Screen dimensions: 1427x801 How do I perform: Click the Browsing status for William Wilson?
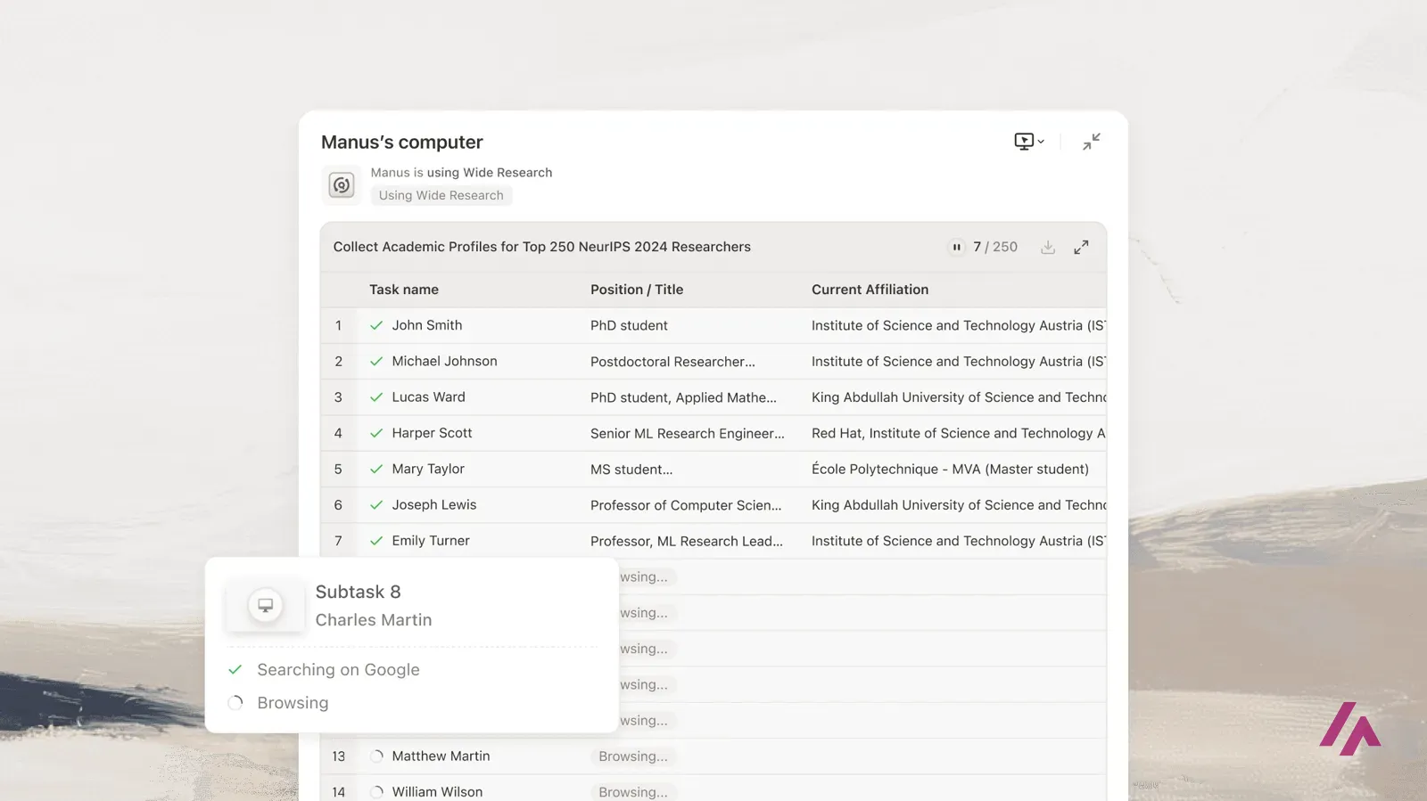click(633, 792)
